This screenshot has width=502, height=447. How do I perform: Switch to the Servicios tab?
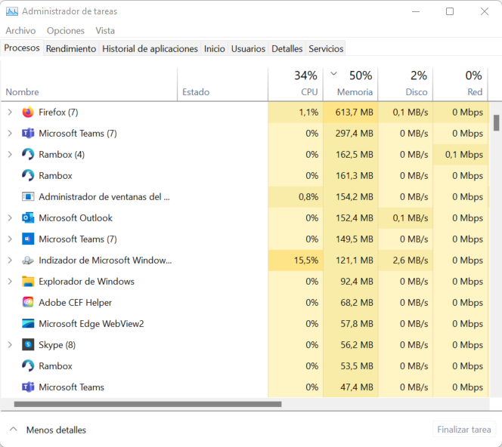[x=326, y=48]
